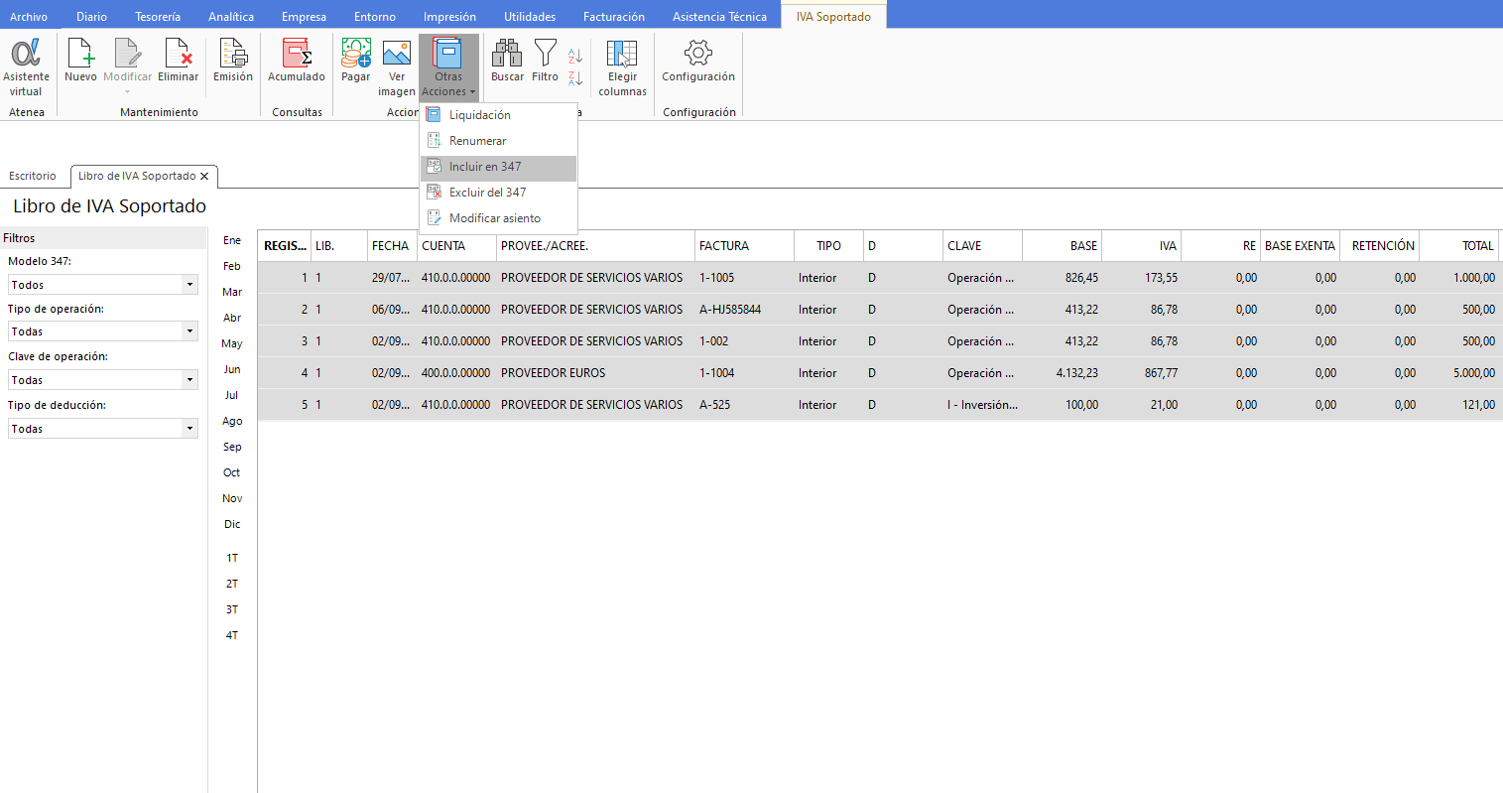Open the Empresa ribbon tab
This screenshot has width=1503, height=793.
304,17
